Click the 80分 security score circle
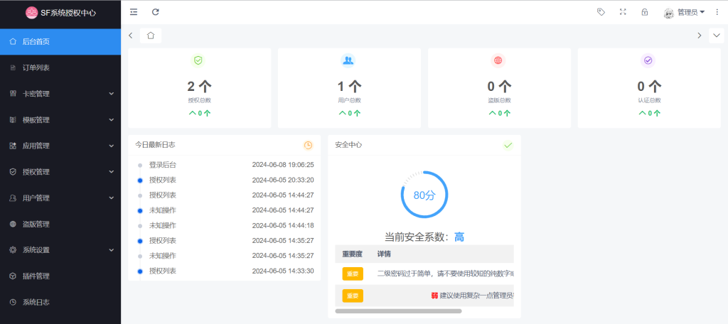Viewport: 728px width, 324px height. pyautogui.click(x=424, y=195)
